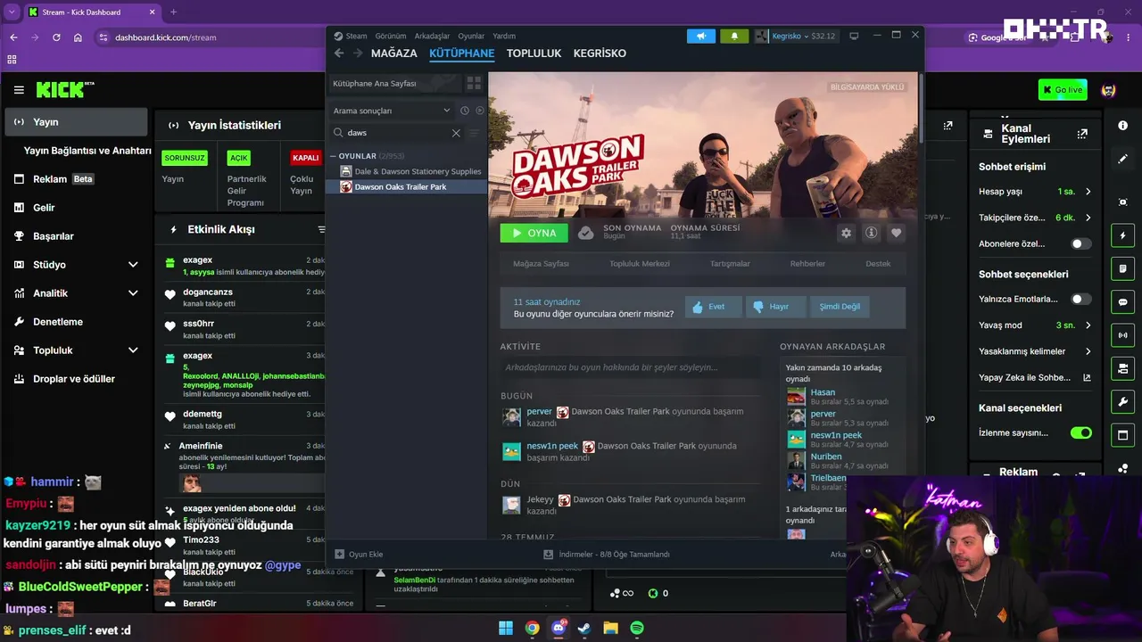
Task: Open 'Takipçilere özel' duration setting
Action: click(1035, 218)
